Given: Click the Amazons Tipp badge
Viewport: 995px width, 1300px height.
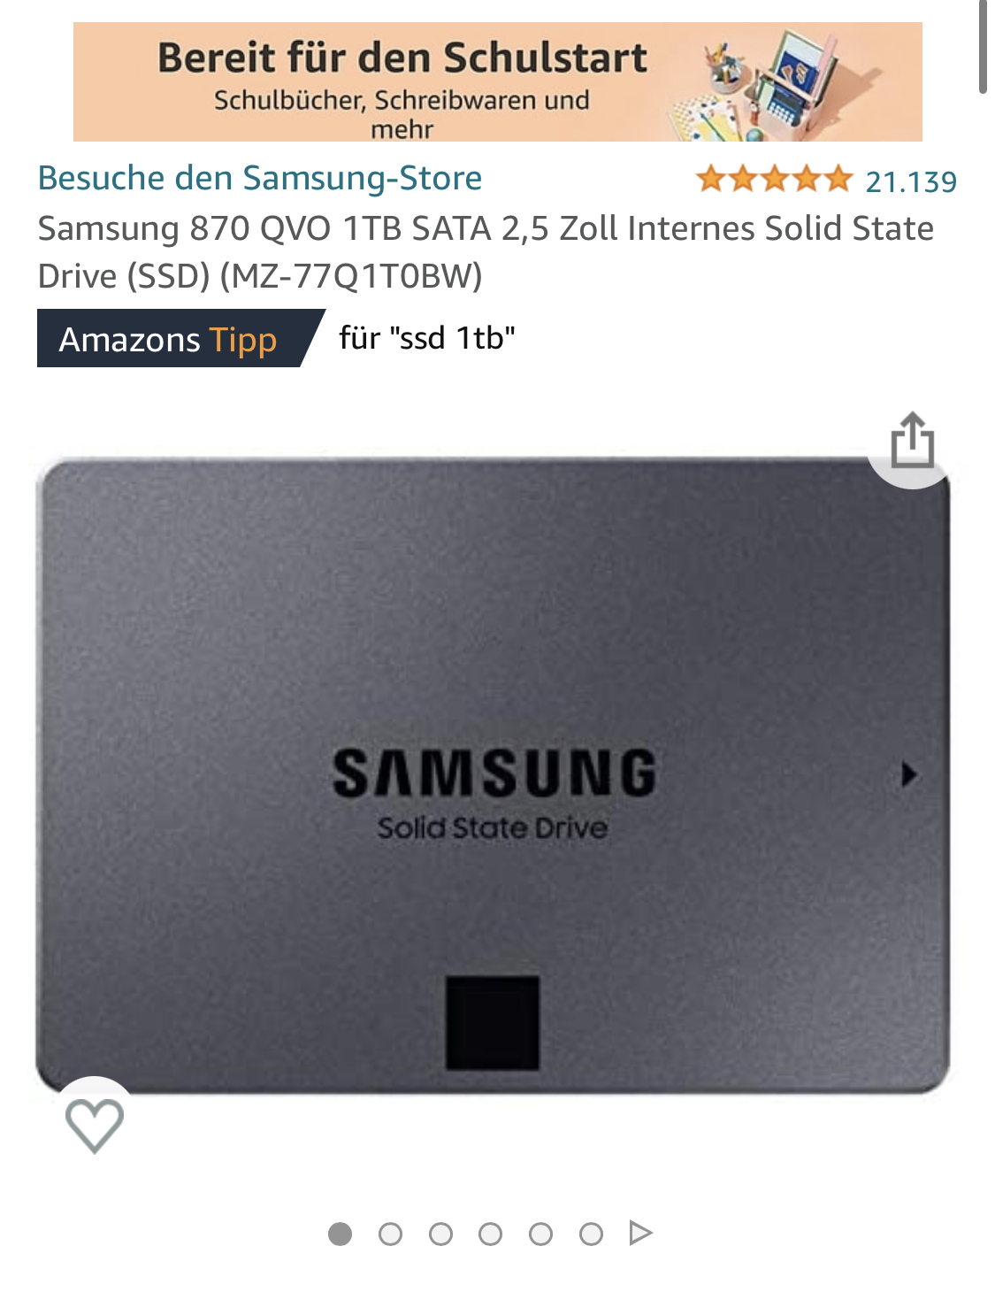Looking at the screenshot, I should [x=180, y=338].
